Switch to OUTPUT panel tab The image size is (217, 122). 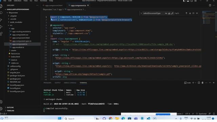(58, 83)
